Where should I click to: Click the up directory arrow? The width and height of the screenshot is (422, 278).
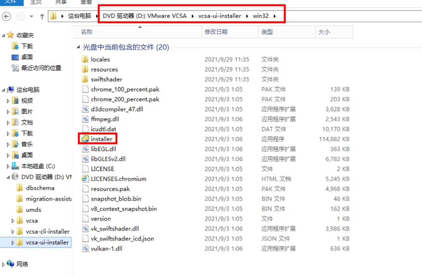tap(42, 16)
